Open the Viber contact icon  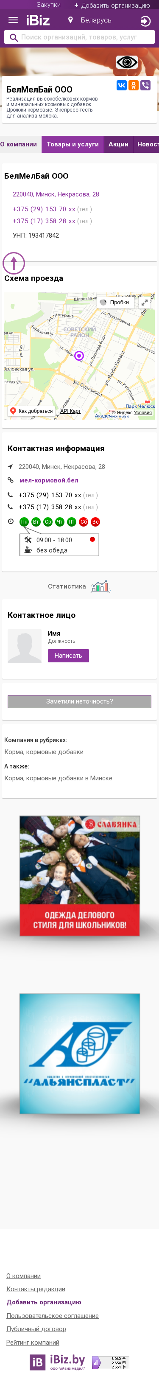145,85
